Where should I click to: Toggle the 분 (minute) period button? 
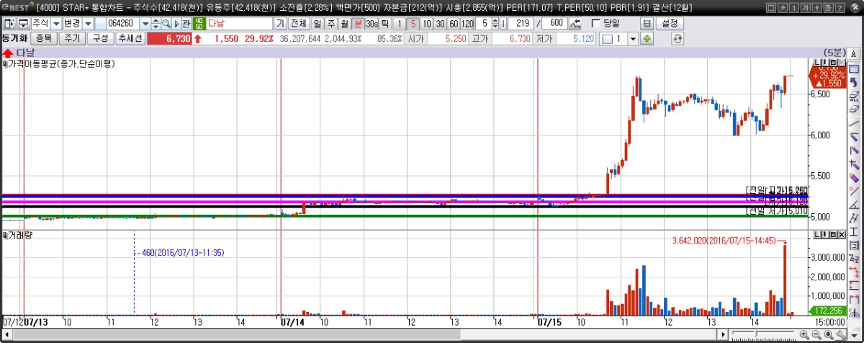tap(358, 23)
